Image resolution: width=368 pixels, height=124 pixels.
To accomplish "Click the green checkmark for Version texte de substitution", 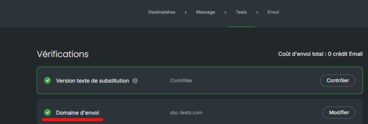I will [x=47, y=80].
